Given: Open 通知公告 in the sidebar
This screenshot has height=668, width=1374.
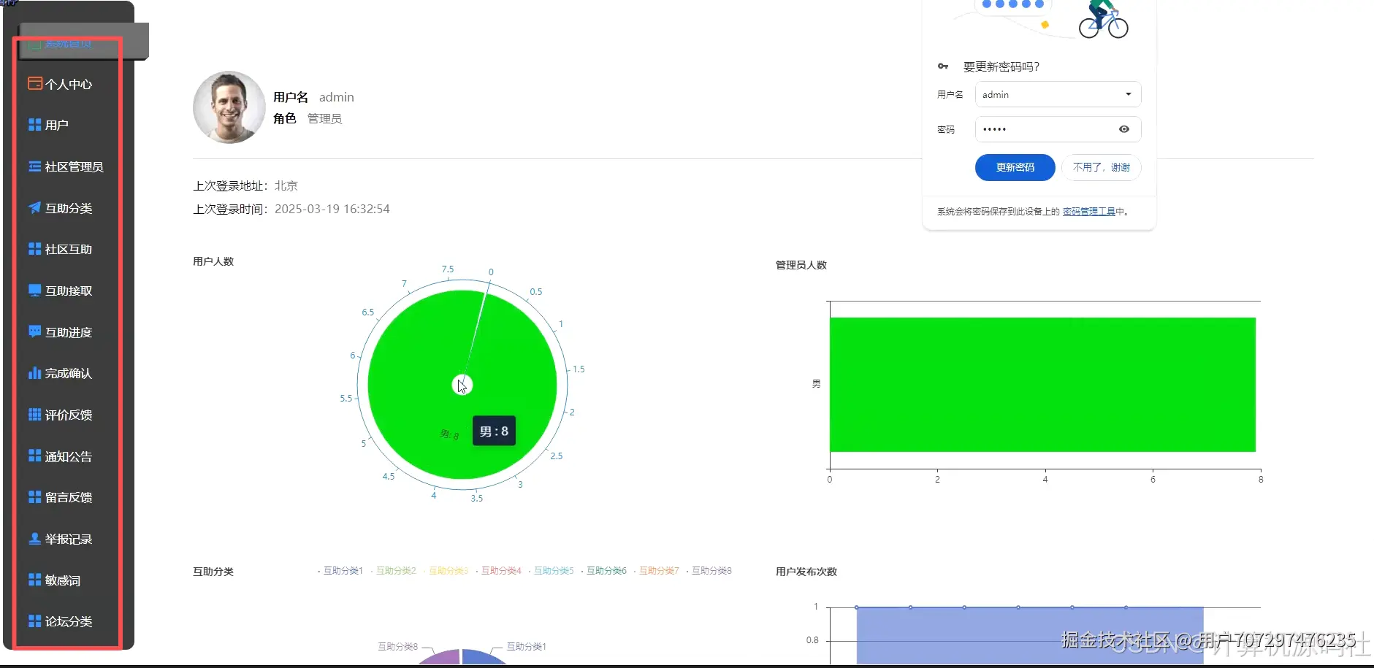Looking at the screenshot, I should click(x=68, y=456).
